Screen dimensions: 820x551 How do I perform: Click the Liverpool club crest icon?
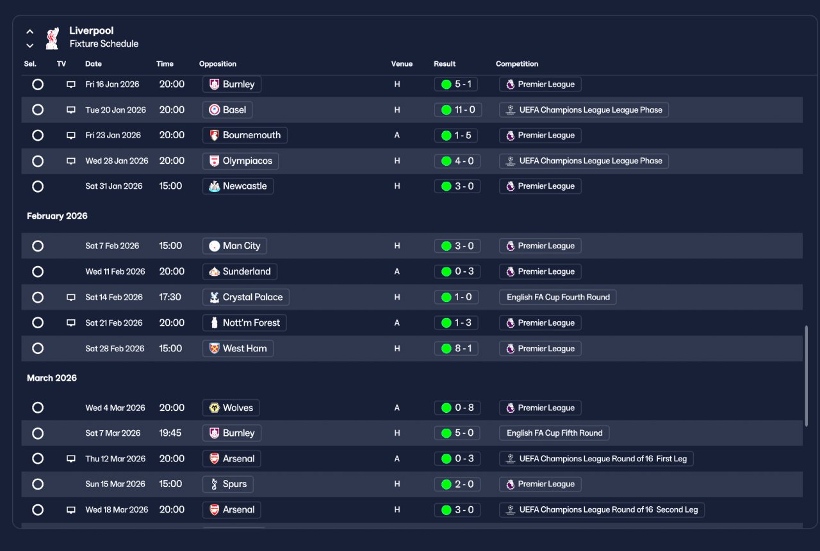pyautogui.click(x=53, y=38)
